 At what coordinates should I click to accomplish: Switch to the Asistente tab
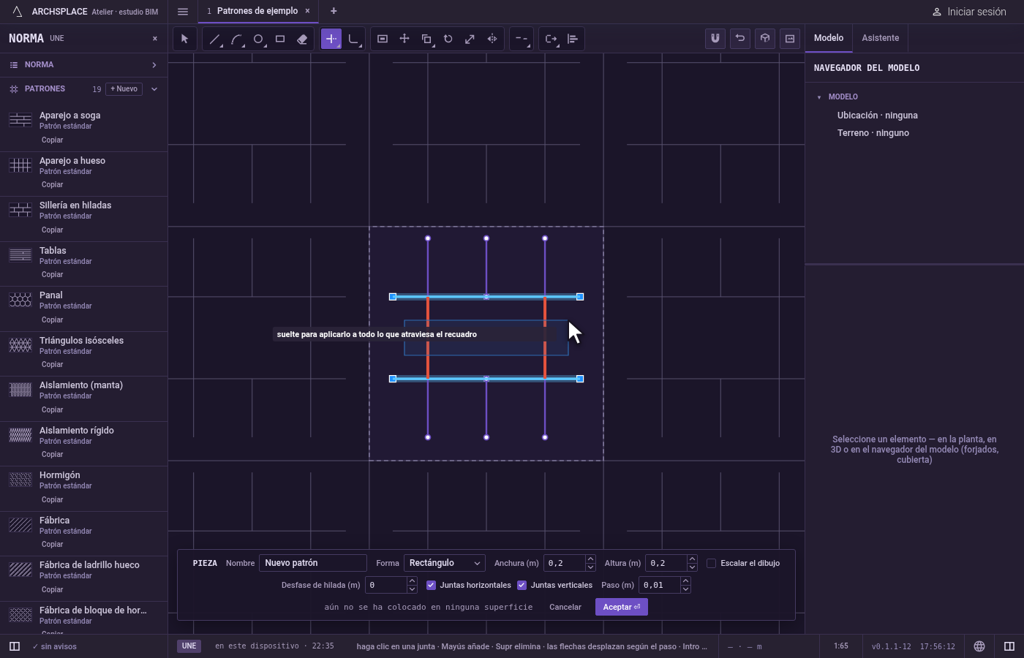[880, 38]
